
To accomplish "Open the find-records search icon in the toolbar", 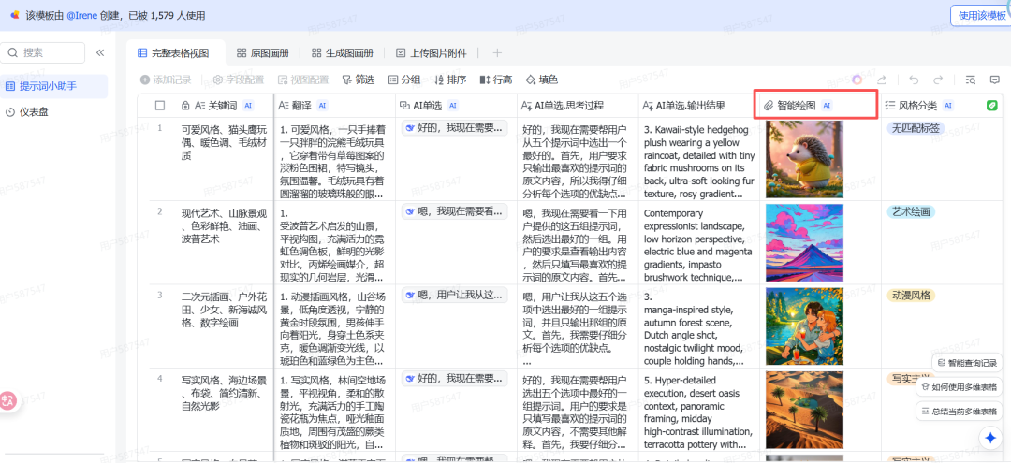I will click(x=971, y=80).
